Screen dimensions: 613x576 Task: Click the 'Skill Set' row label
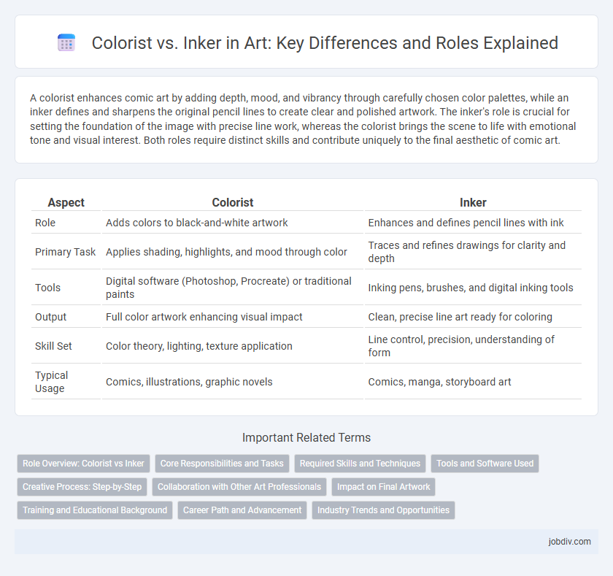[53, 346]
